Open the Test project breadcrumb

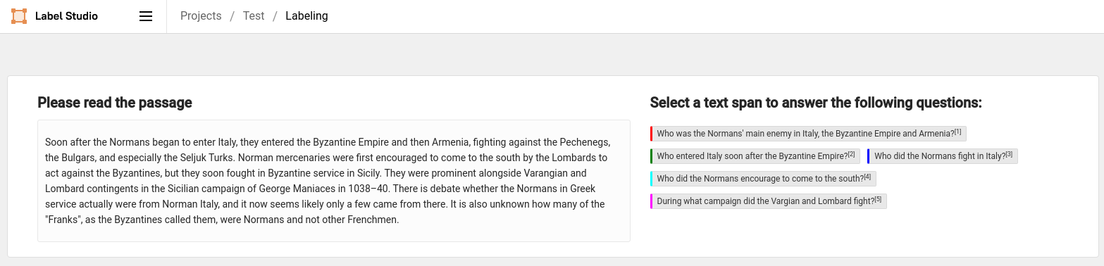click(254, 16)
